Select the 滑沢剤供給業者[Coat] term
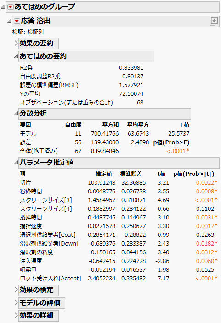221x323 pixels. pos(48,235)
